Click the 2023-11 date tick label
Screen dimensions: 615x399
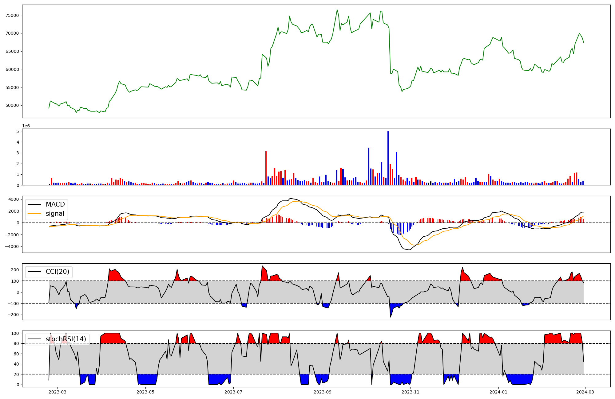411,392
